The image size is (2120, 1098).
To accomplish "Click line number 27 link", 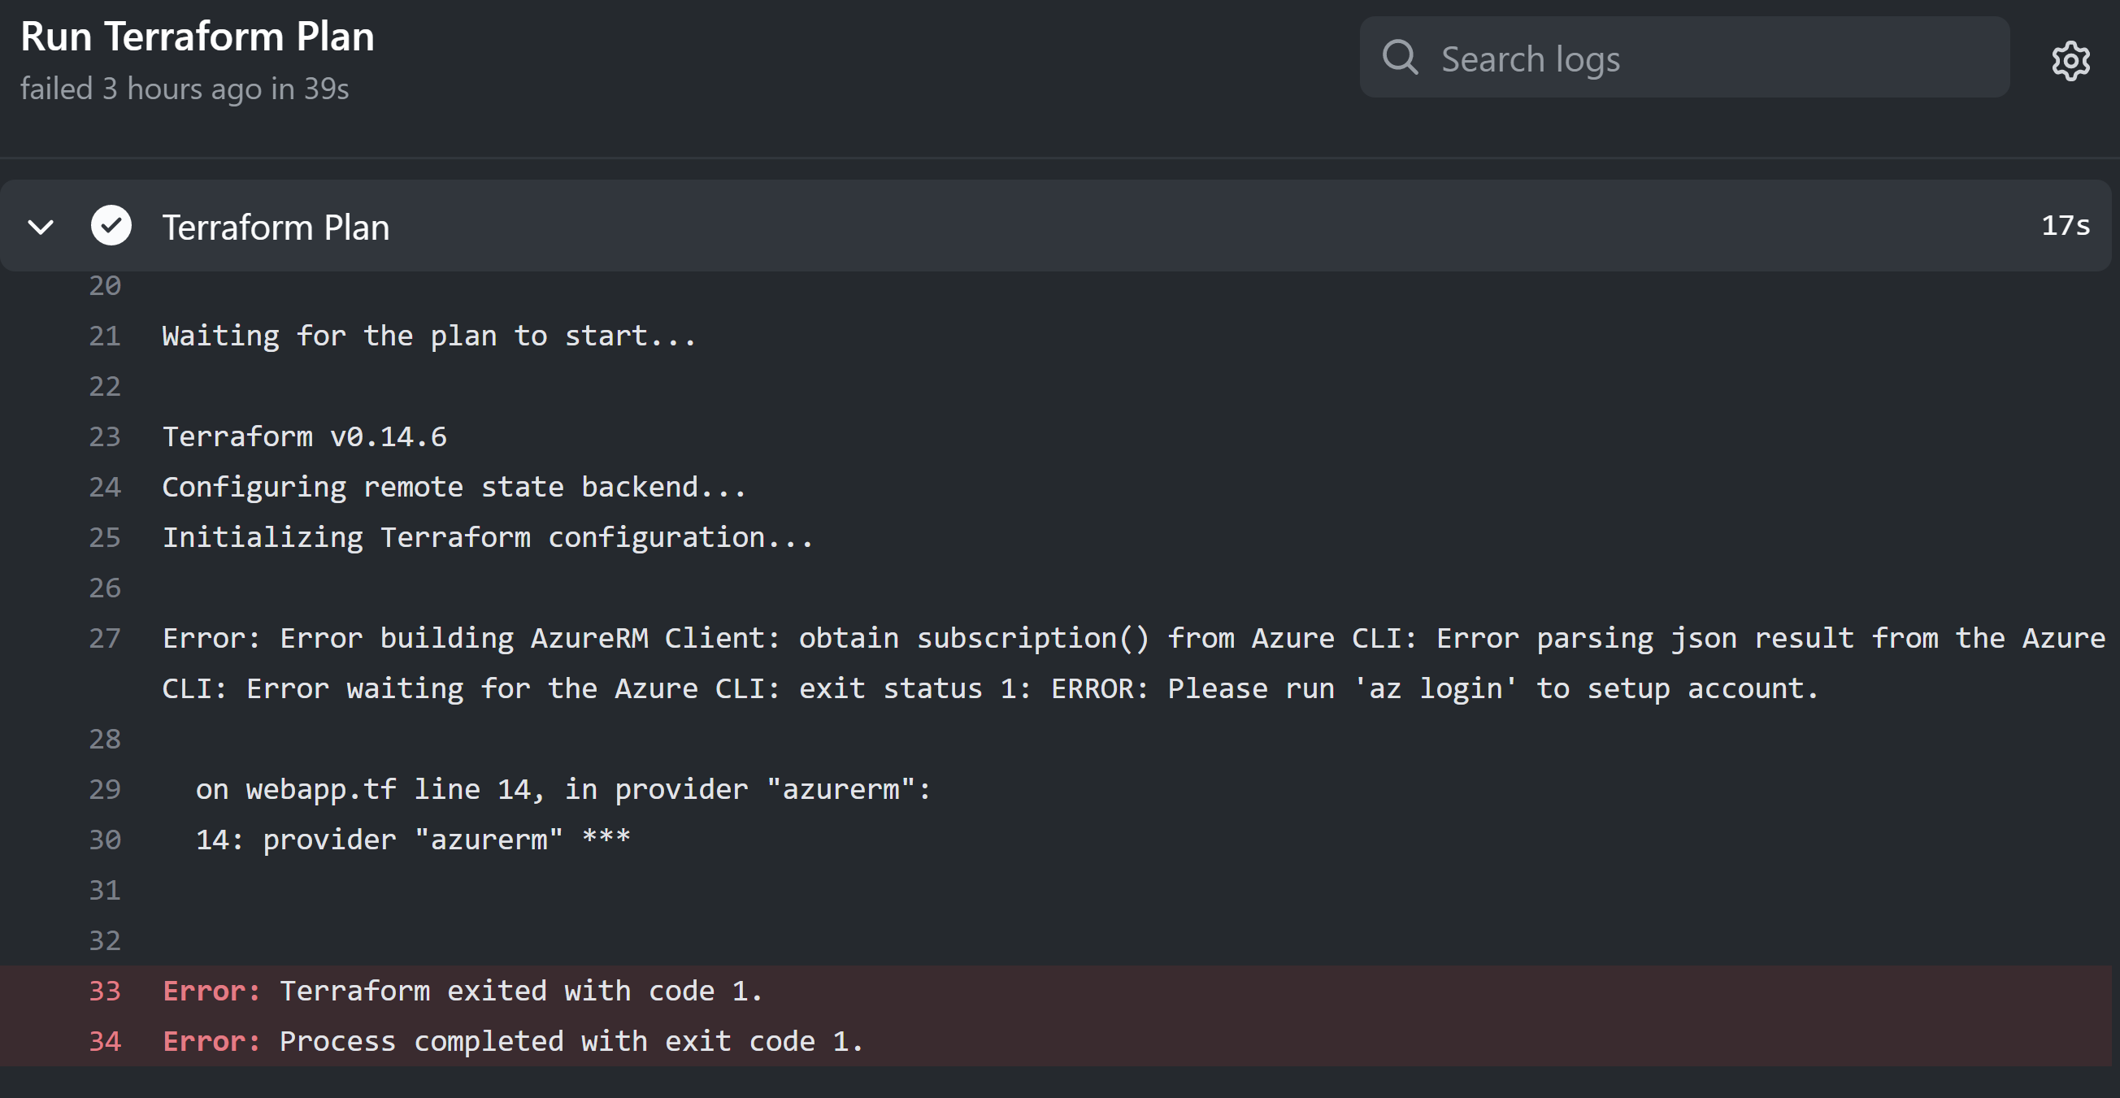I will pos(105,638).
